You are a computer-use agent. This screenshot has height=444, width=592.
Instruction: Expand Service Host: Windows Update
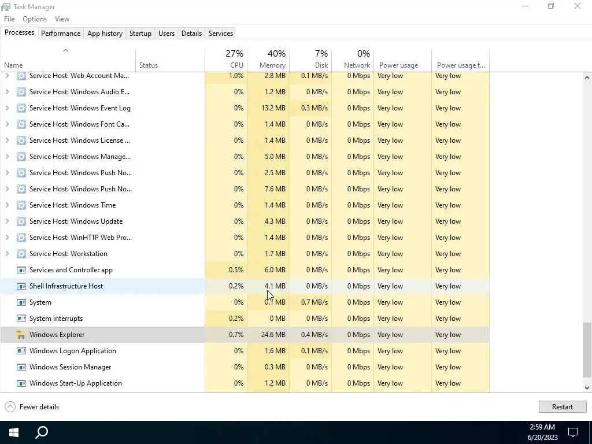7,221
